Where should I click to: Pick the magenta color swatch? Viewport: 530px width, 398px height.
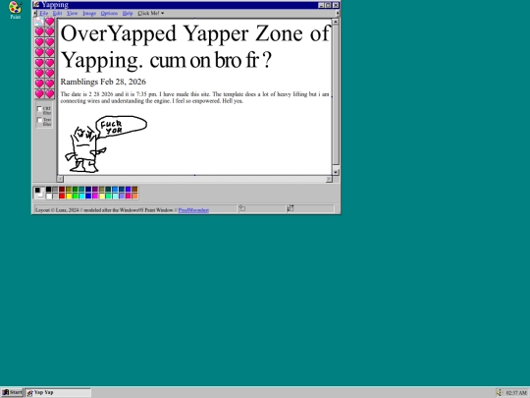95,196
